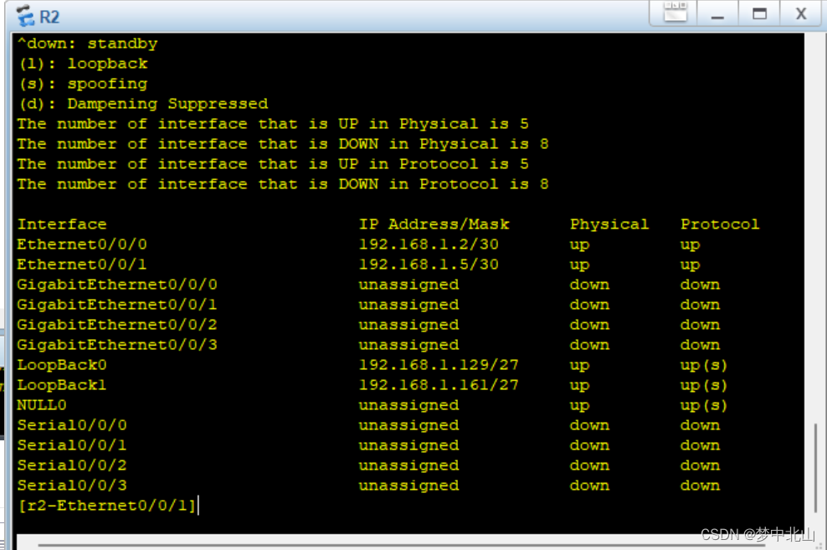Screen dimensions: 827x550
Task: Select the Ethernet0/0/0 interface name
Action: coord(82,244)
